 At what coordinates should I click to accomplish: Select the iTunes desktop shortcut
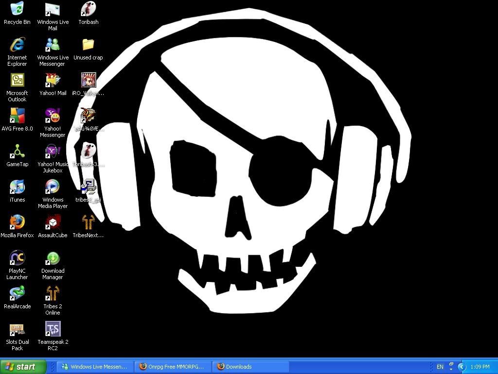pos(17,187)
